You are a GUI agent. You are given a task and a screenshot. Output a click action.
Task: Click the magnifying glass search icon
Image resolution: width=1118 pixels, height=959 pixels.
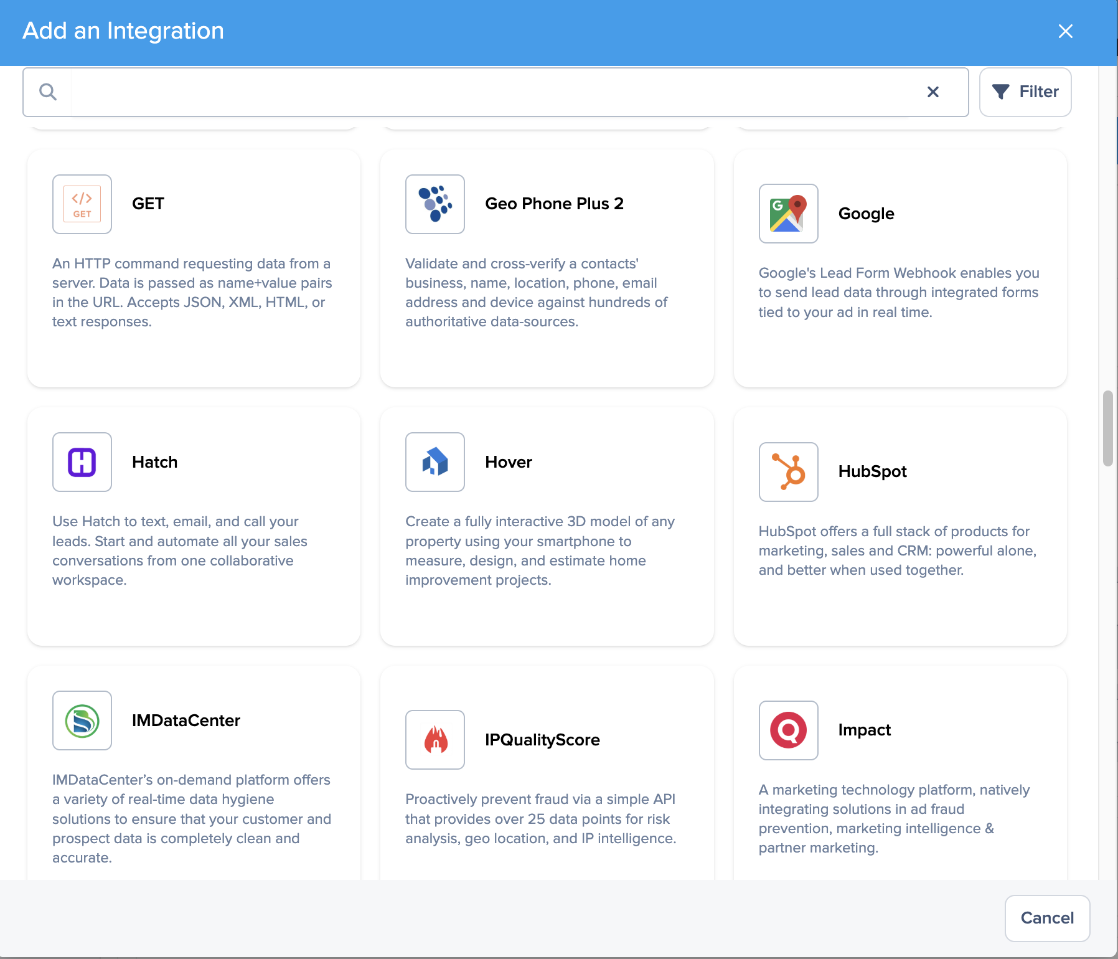48,92
